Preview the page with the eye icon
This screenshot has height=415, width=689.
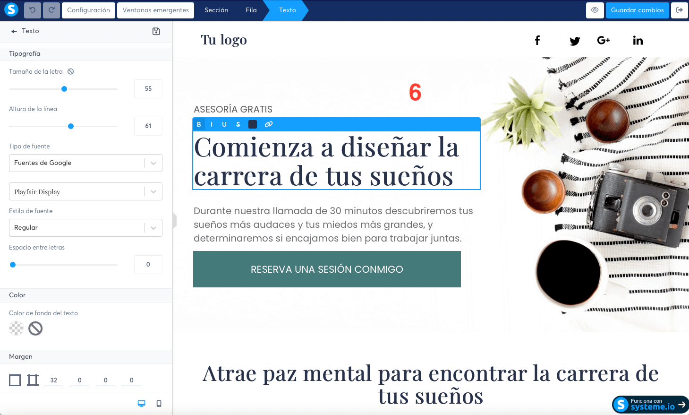(595, 10)
